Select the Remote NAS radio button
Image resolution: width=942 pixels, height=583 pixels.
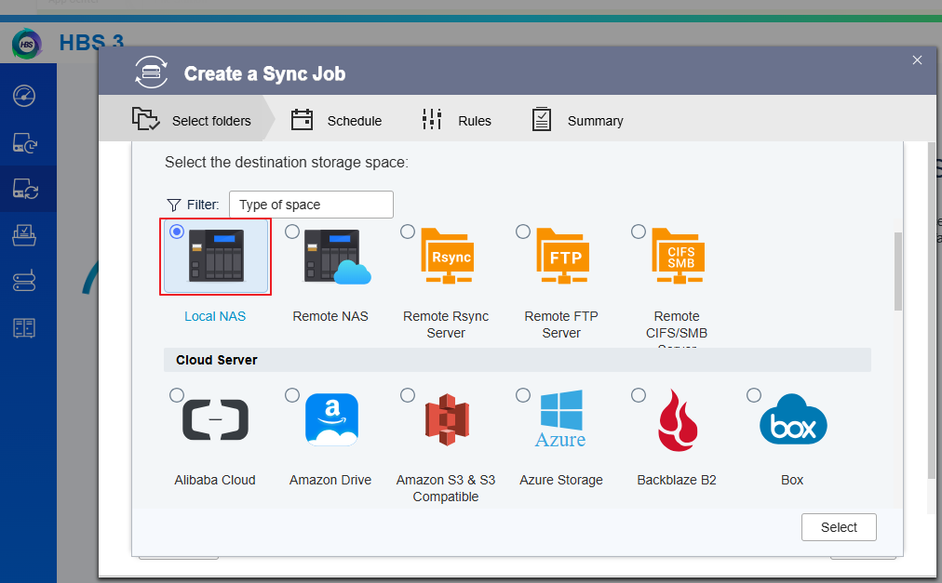click(x=292, y=232)
